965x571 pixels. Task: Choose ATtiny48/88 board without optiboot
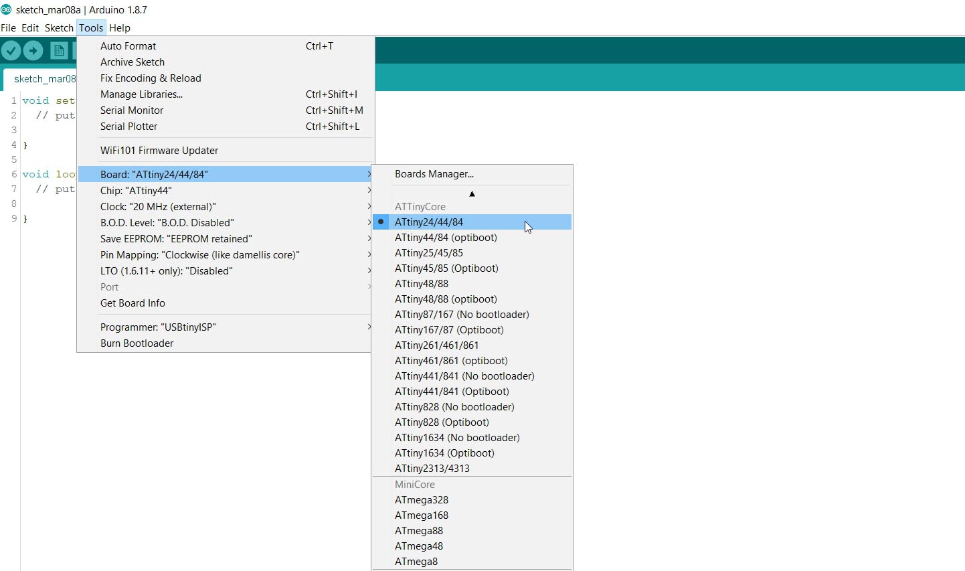click(x=472, y=283)
